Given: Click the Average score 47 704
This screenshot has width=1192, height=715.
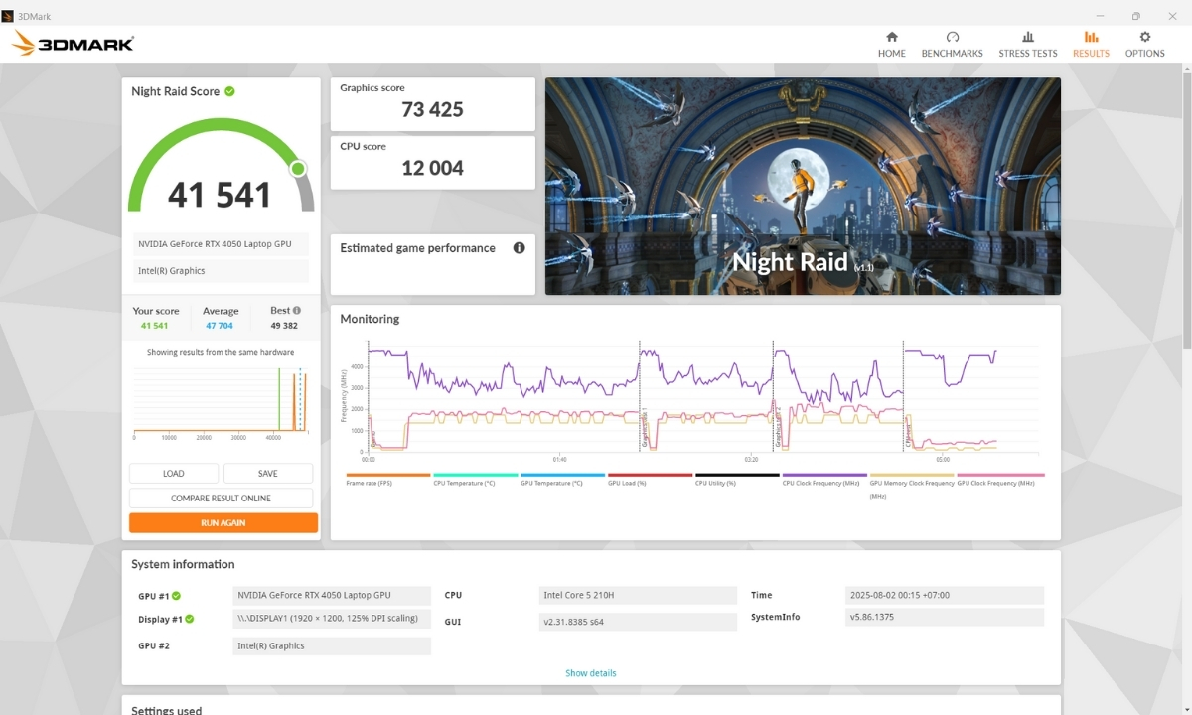Looking at the screenshot, I should click(220, 326).
